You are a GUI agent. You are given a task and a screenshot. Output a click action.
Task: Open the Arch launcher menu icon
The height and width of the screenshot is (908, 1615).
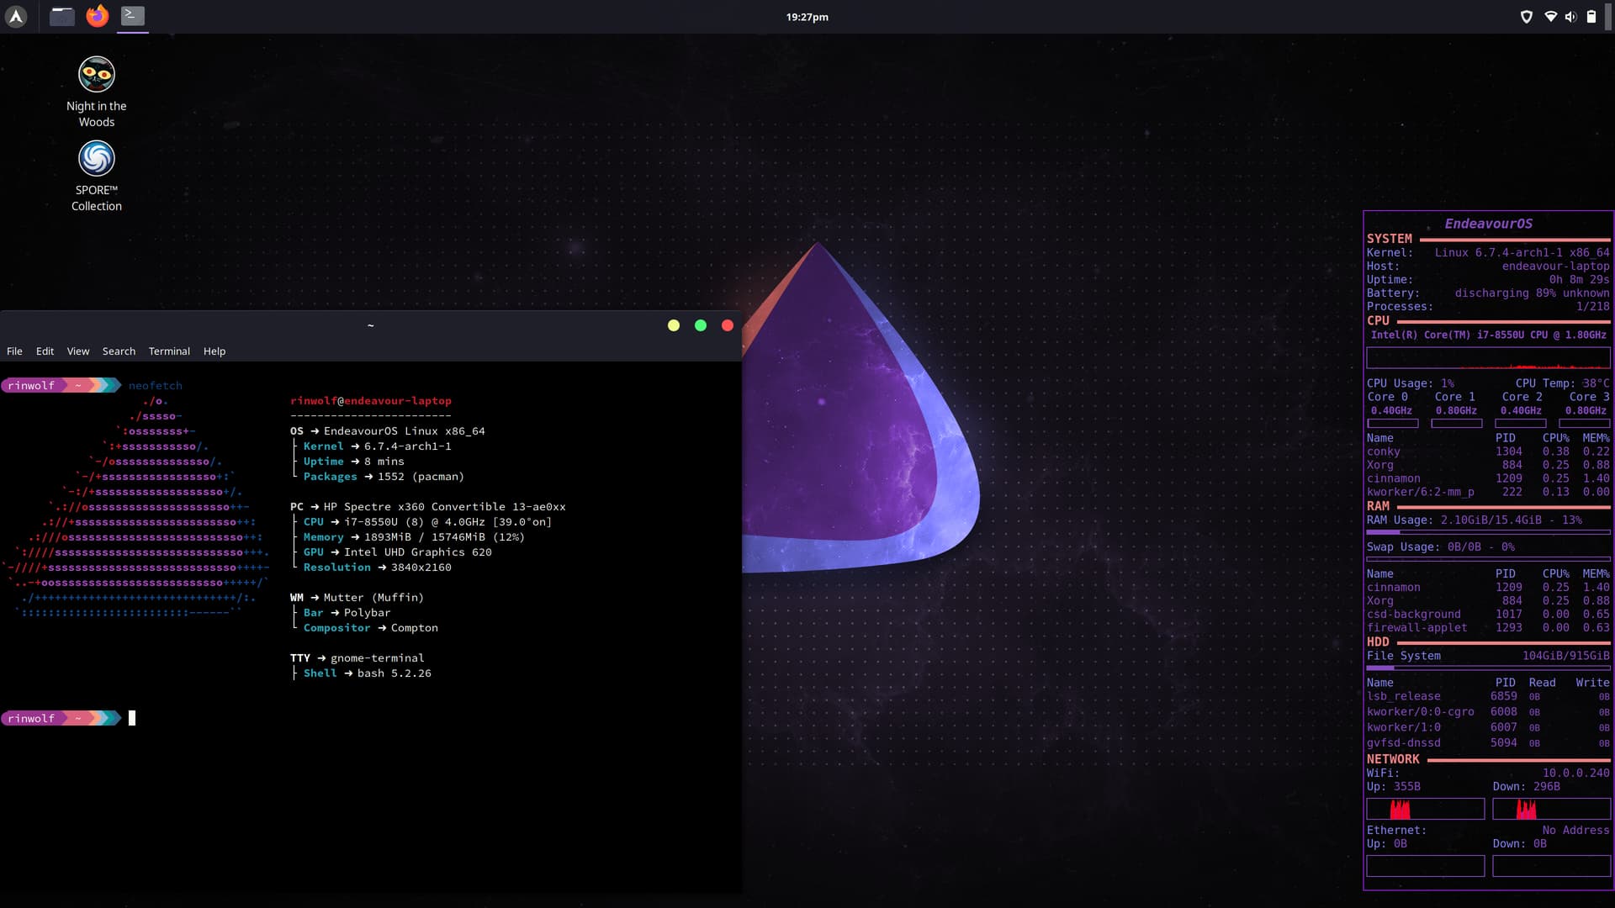point(16,16)
